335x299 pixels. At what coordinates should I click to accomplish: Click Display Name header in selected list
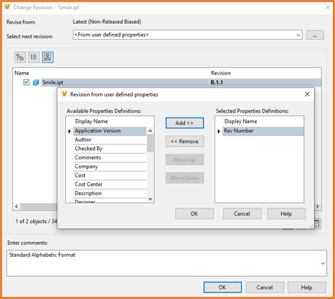click(263, 121)
